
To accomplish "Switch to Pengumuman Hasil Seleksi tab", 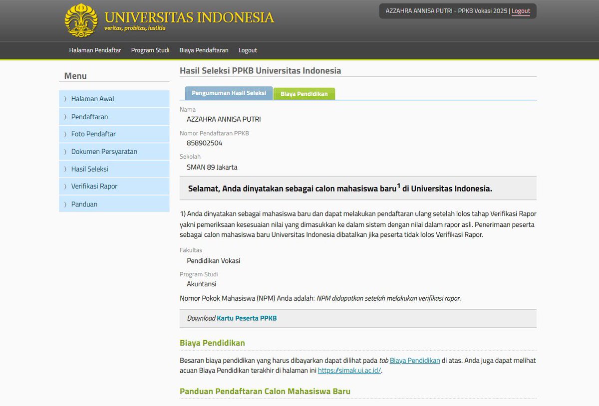I will tap(229, 93).
